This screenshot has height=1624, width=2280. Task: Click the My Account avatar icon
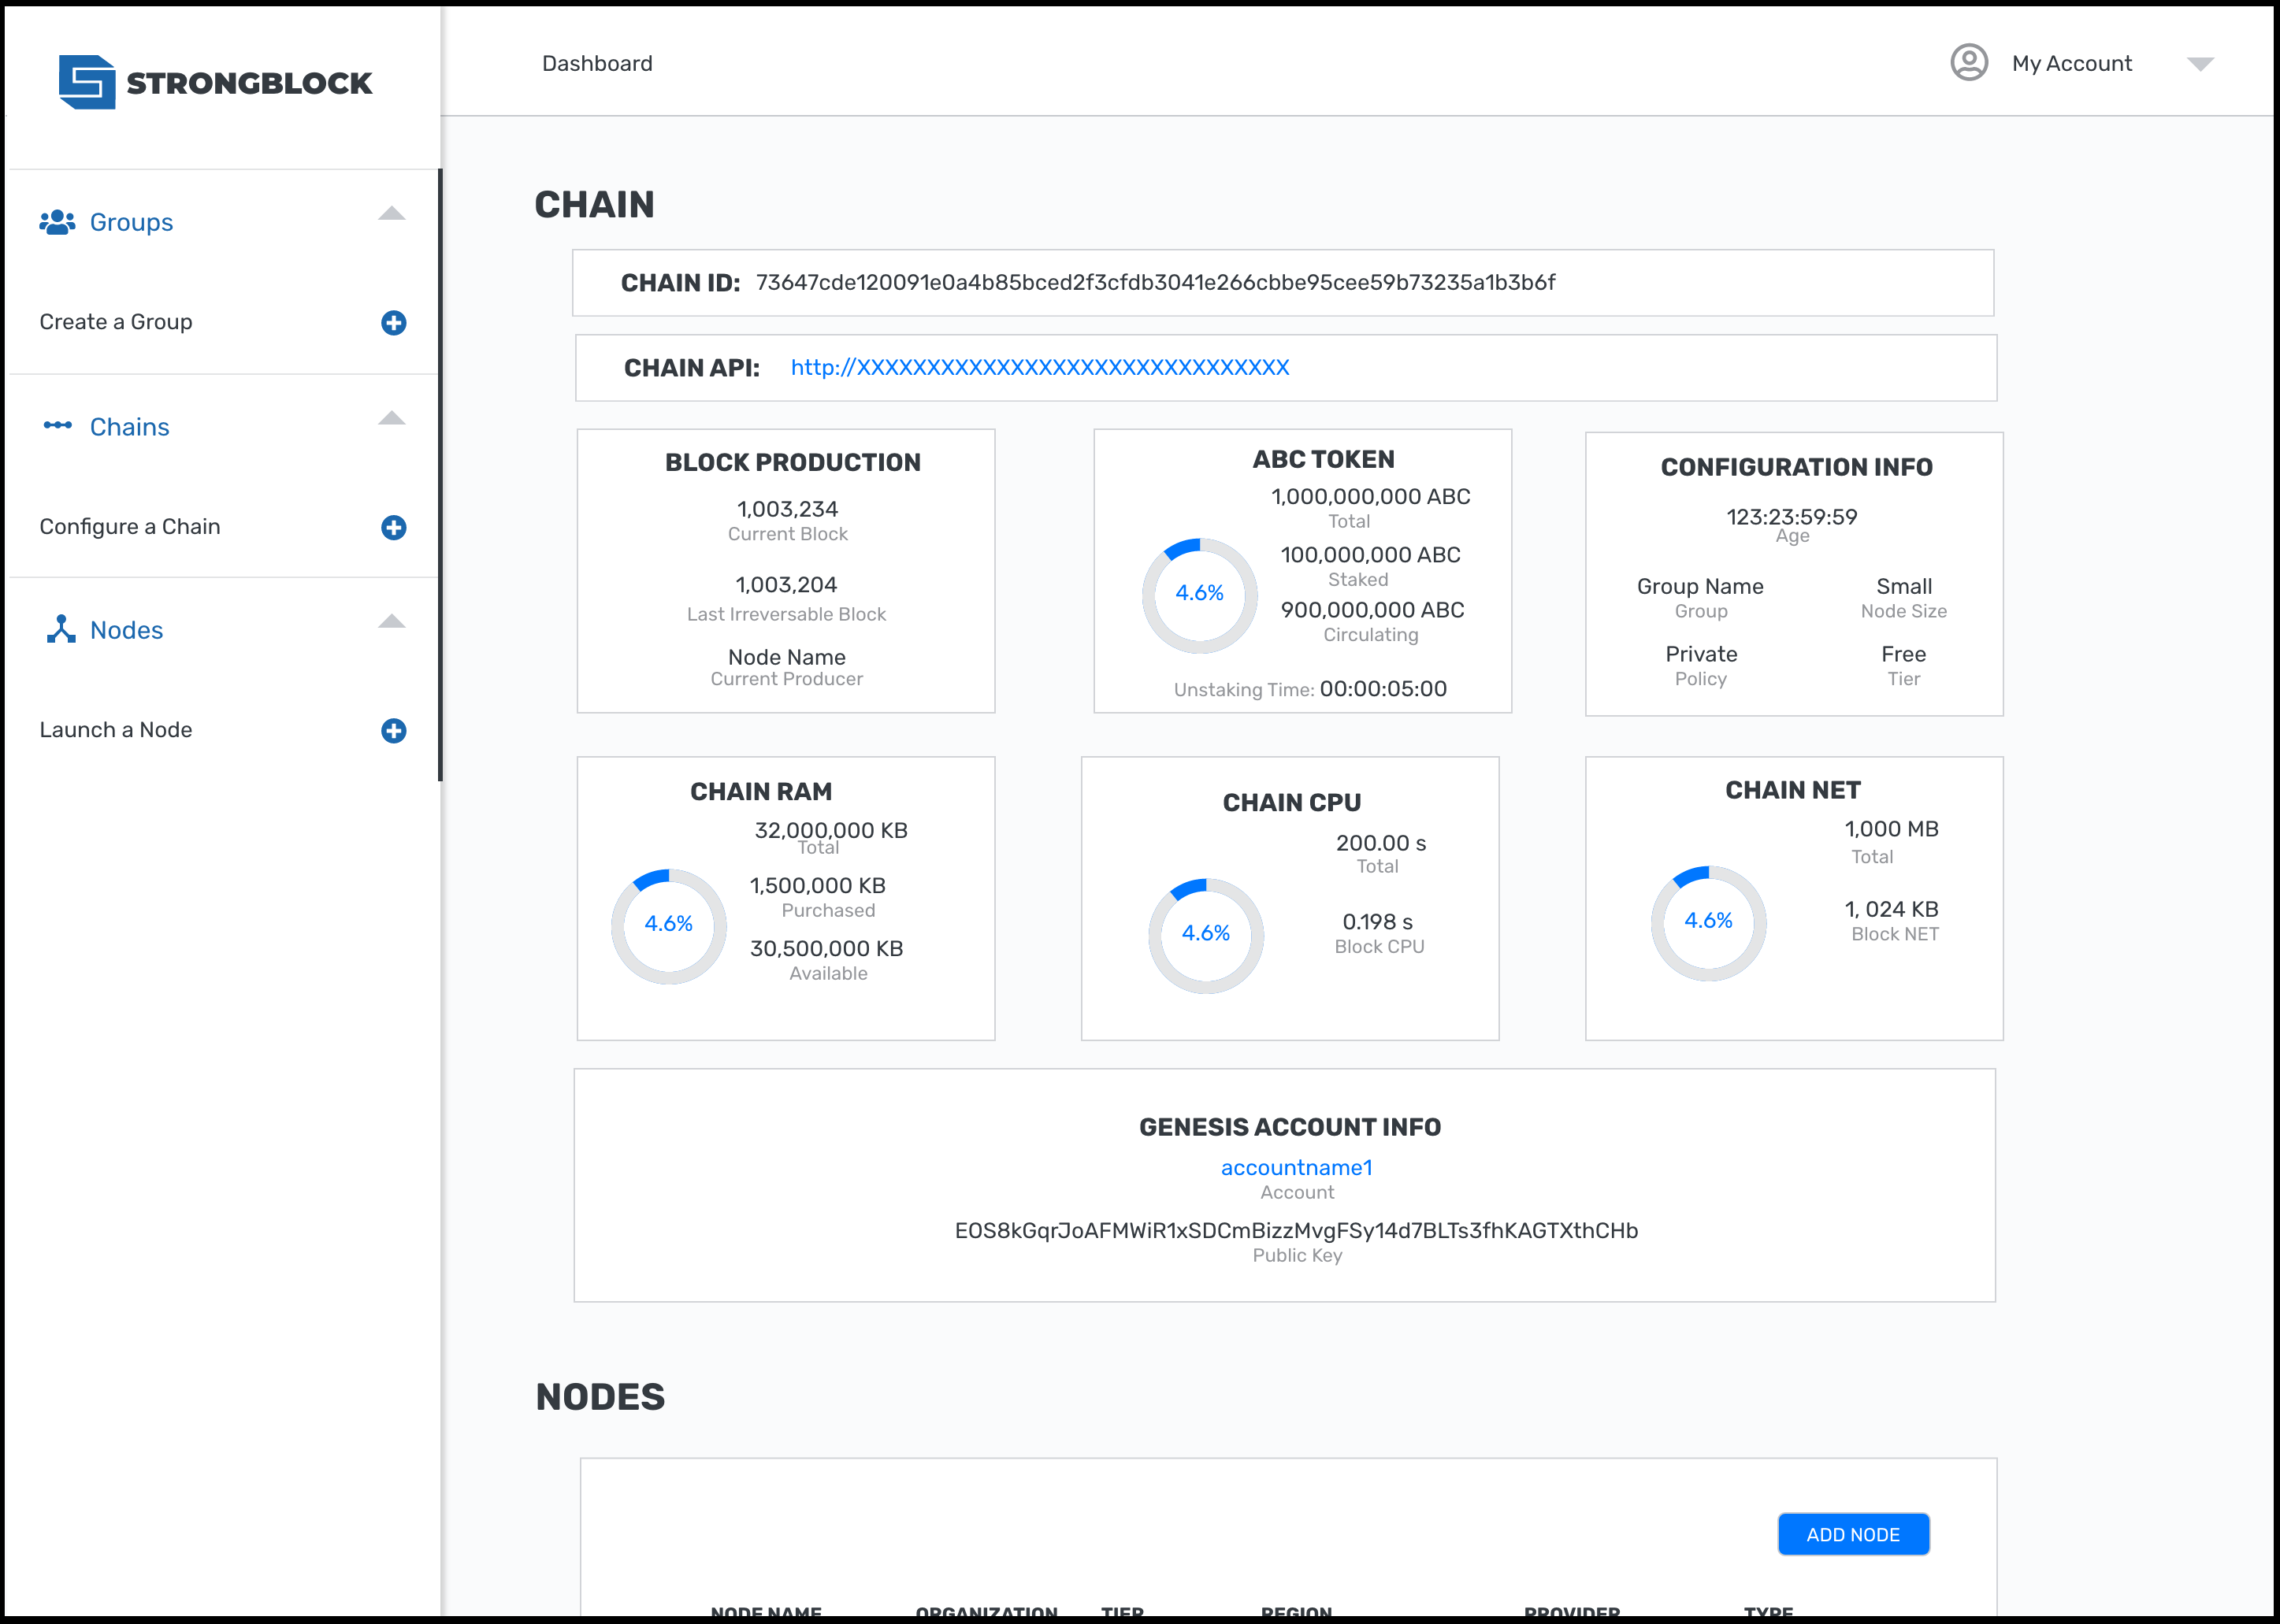tap(1968, 63)
